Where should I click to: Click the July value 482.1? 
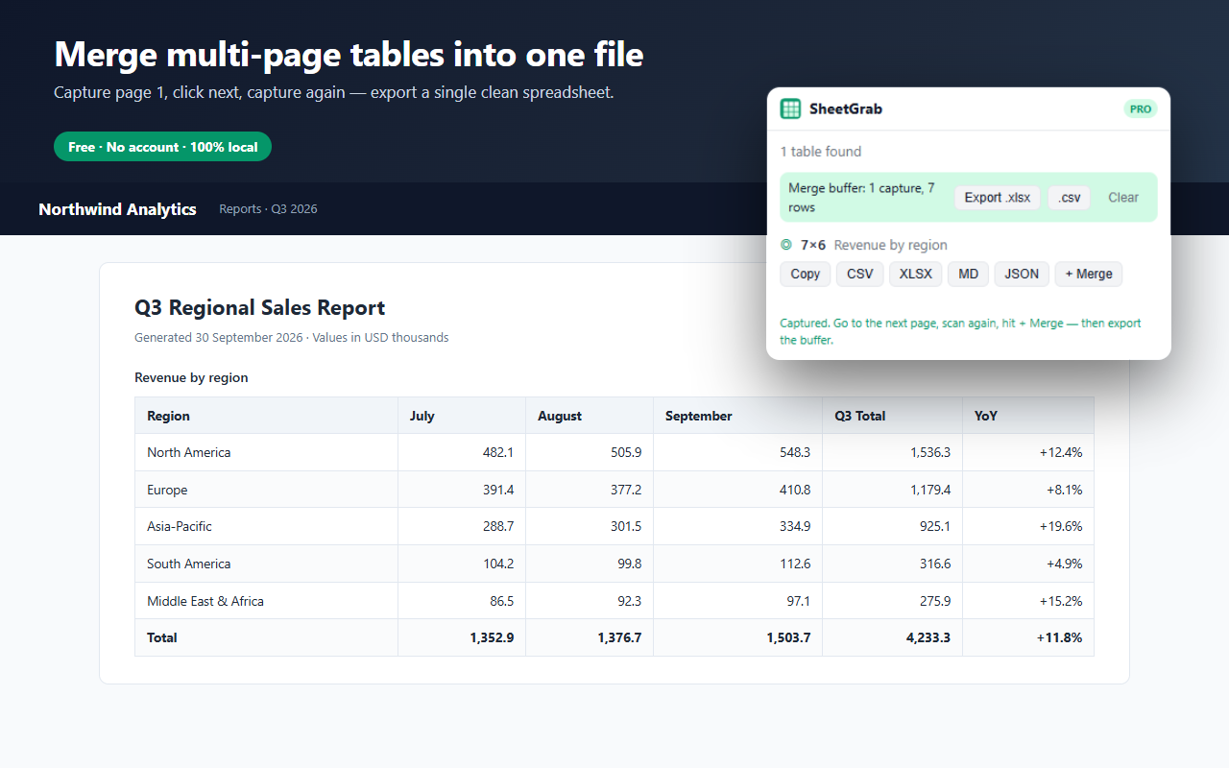tap(498, 452)
